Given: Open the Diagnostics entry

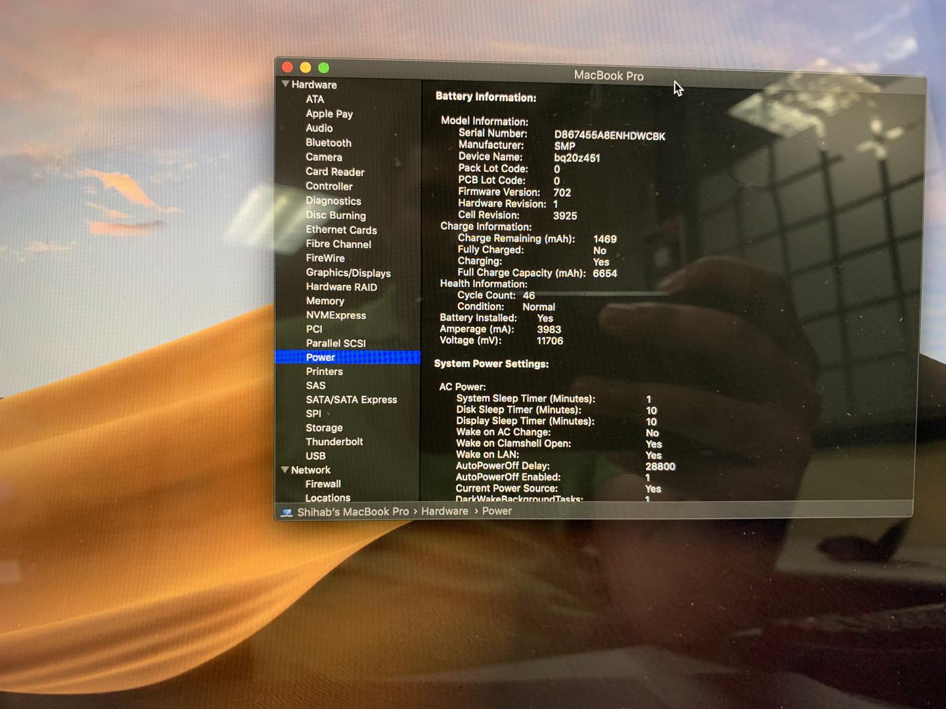Looking at the screenshot, I should click(333, 201).
